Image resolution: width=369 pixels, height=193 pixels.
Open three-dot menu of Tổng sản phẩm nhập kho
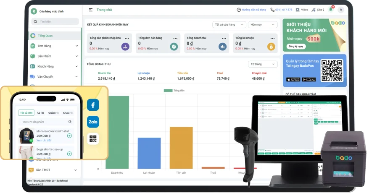pos(127,38)
